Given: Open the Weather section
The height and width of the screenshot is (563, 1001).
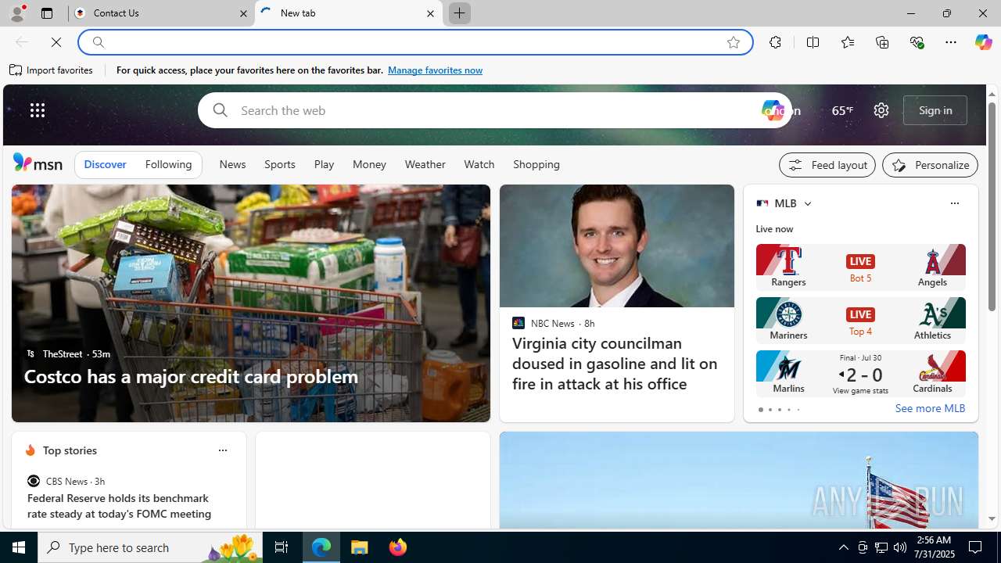Looking at the screenshot, I should coord(425,164).
